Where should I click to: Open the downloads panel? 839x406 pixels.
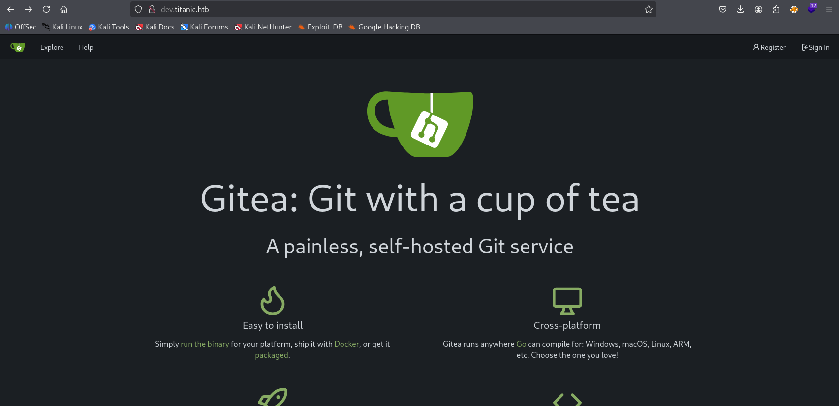click(740, 9)
